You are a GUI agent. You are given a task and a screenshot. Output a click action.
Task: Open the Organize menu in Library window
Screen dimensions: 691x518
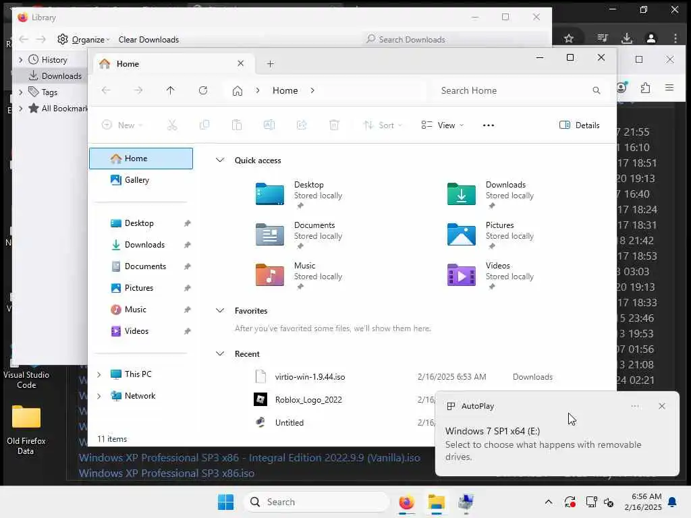84,39
